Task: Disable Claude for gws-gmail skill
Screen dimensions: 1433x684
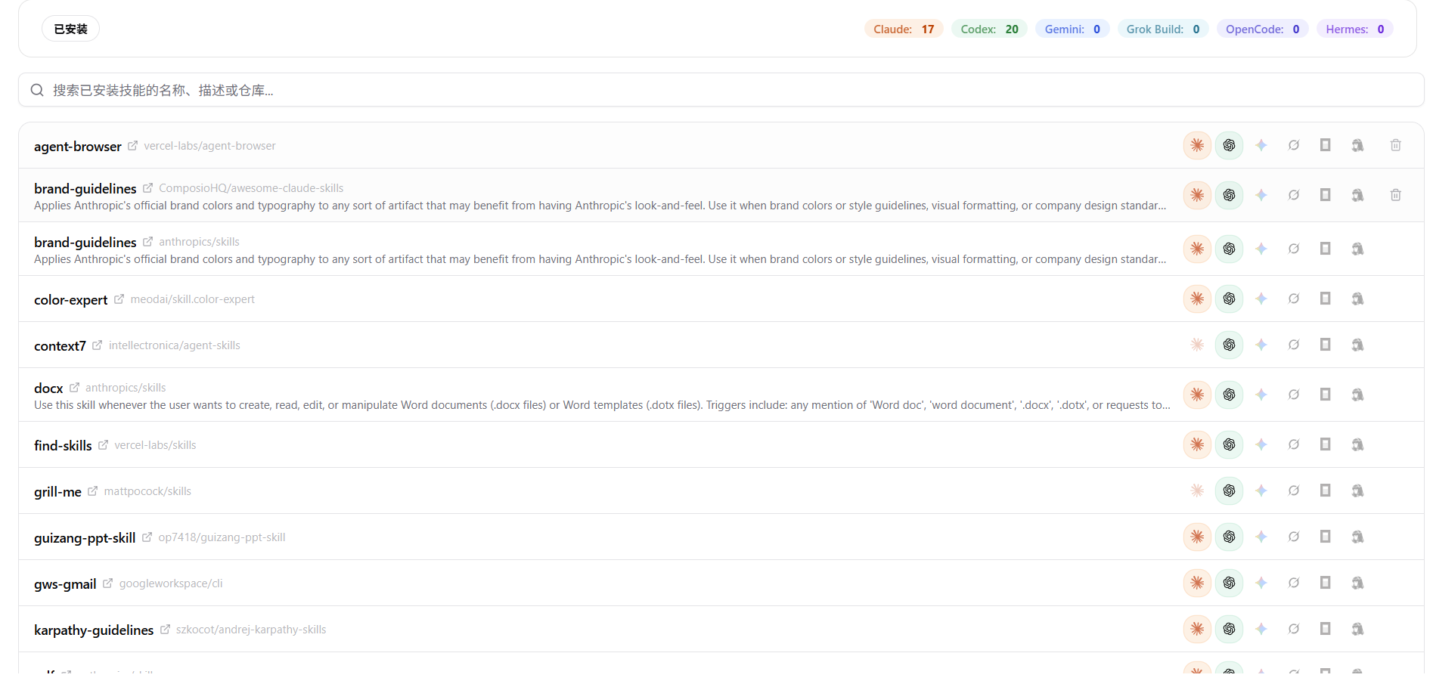Action: tap(1198, 583)
